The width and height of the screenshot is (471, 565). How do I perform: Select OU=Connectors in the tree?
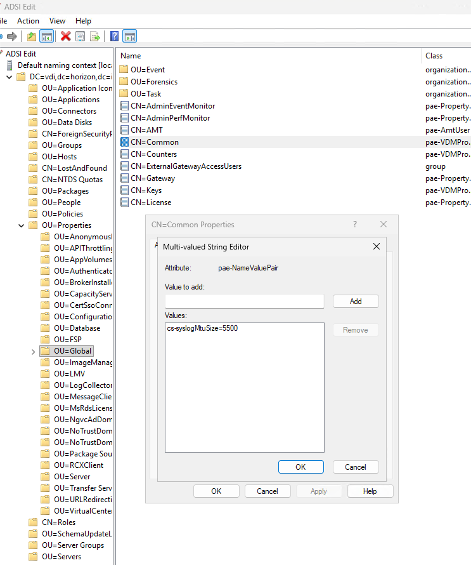pyautogui.click(x=69, y=111)
